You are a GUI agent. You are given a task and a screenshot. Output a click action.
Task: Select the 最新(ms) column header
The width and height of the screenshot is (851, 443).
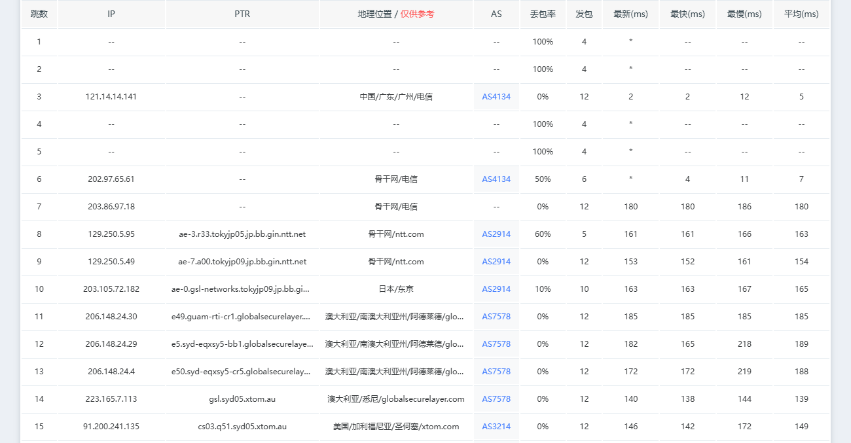(x=630, y=14)
